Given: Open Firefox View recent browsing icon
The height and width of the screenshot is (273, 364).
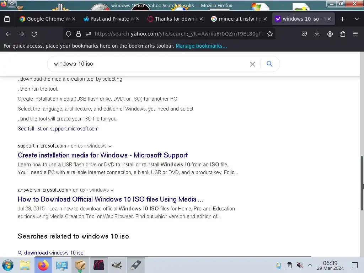Looking at the screenshot, I should click(7, 19).
